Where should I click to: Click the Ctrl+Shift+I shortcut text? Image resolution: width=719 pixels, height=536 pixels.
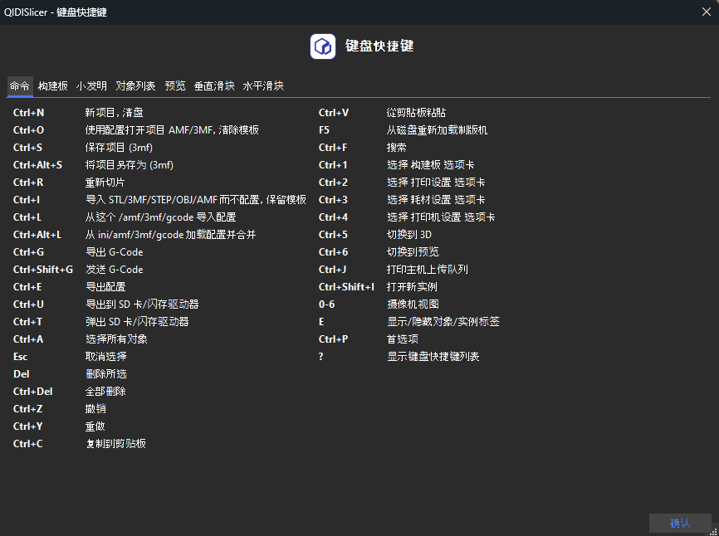click(x=347, y=287)
